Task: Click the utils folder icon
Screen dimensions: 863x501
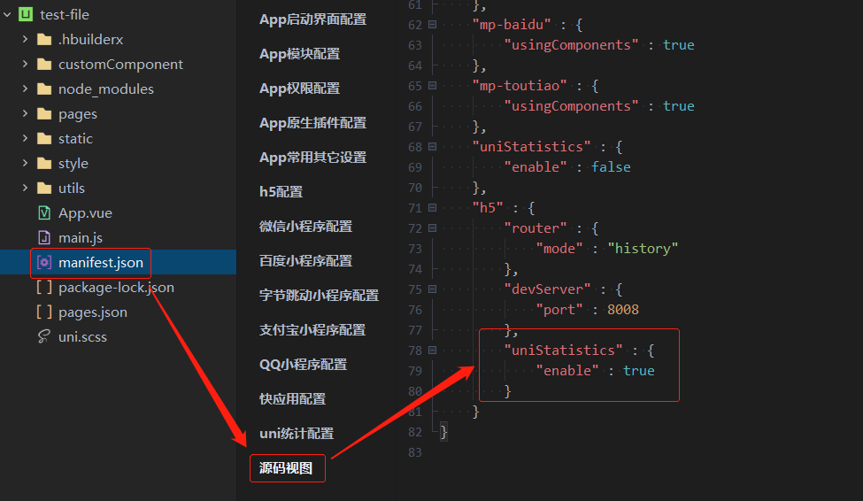Action: point(44,189)
